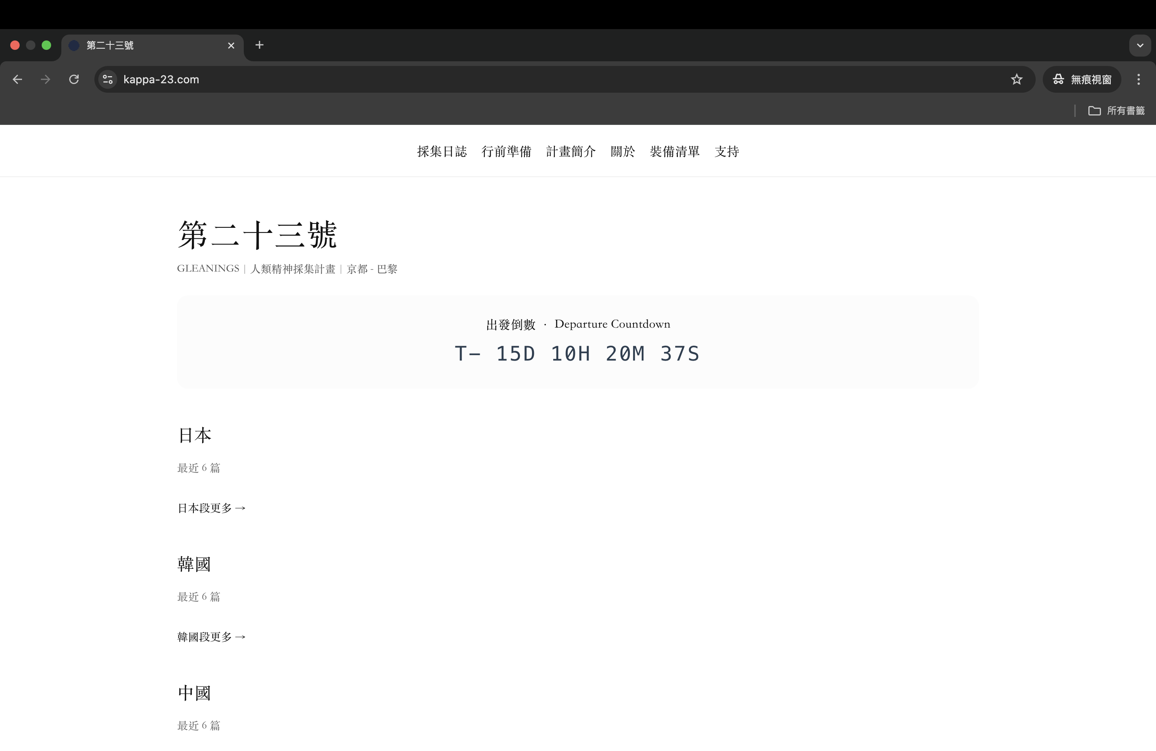Click the browser back arrow
Image resolution: width=1156 pixels, height=751 pixels.
(x=17, y=80)
